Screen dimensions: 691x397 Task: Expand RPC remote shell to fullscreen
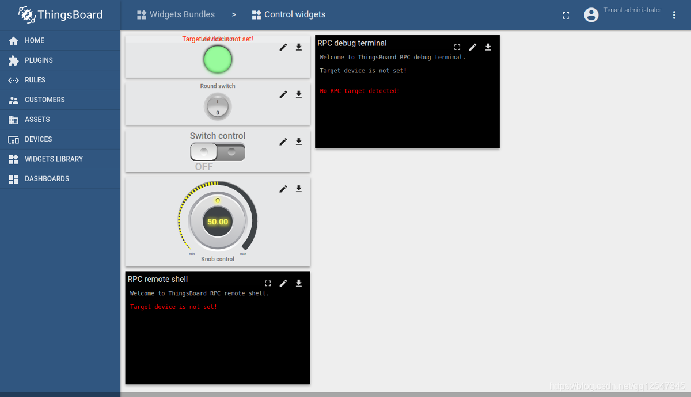(267, 283)
